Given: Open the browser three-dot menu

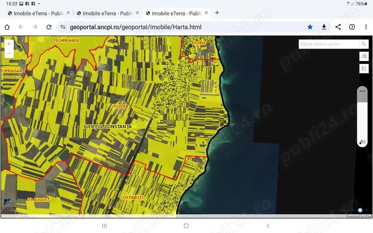Looking at the screenshot, I should [x=366, y=27].
